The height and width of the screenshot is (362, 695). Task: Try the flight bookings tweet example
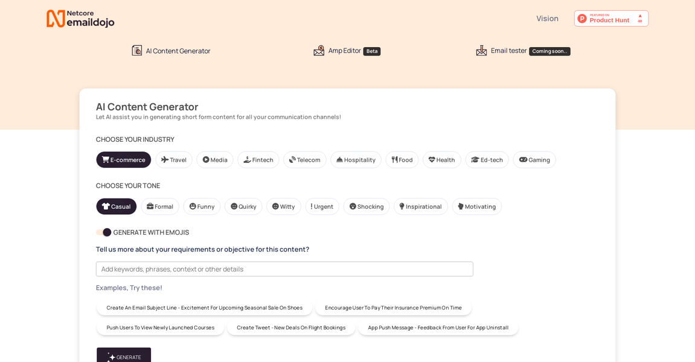pos(291,328)
